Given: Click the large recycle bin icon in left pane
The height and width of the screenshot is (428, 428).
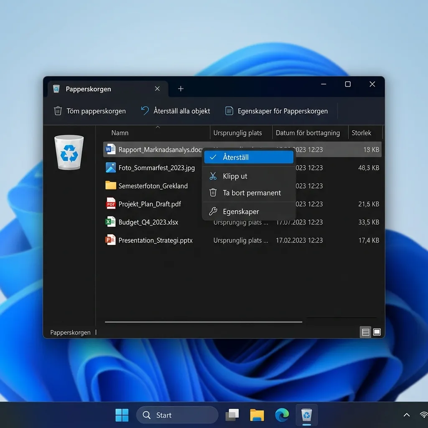Looking at the screenshot, I should tap(69, 153).
